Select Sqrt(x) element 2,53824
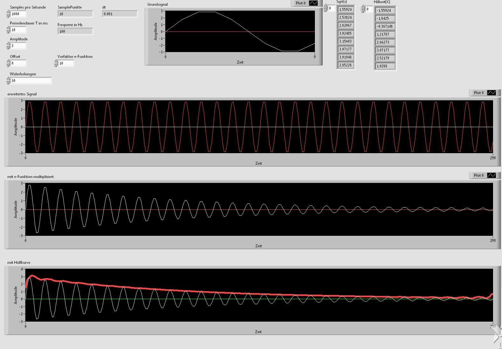Screen dimensions: 502x349 [x=345, y=17]
